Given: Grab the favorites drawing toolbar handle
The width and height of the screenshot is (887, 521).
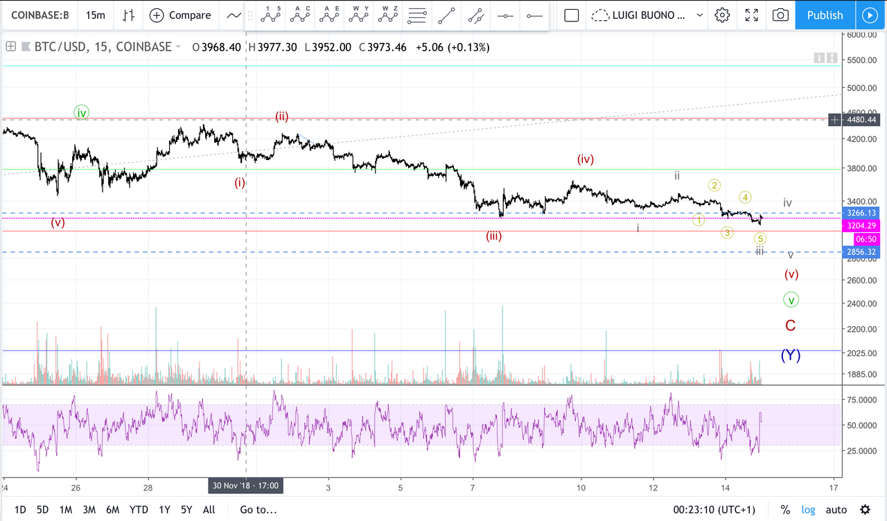Looking at the screenshot, I should coord(249,15).
